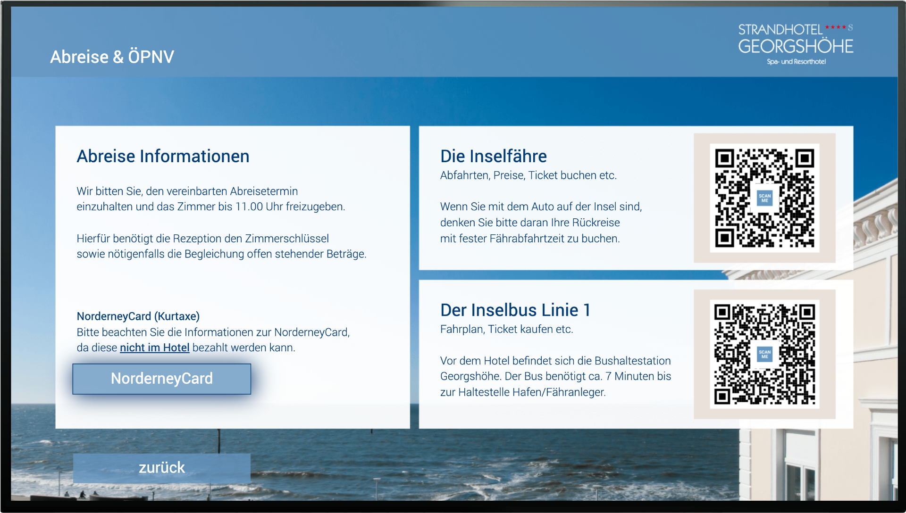This screenshot has width=906, height=513.
Task: Click the 'Abreise & ÖPNV' page title
Action: [x=112, y=57]
